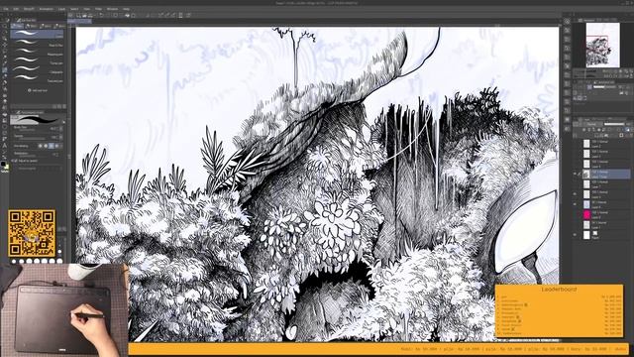This screenshot has height=357, width=634.
Task: Open the Help menu
Action: pyautogui.click(x=126, y=9)
